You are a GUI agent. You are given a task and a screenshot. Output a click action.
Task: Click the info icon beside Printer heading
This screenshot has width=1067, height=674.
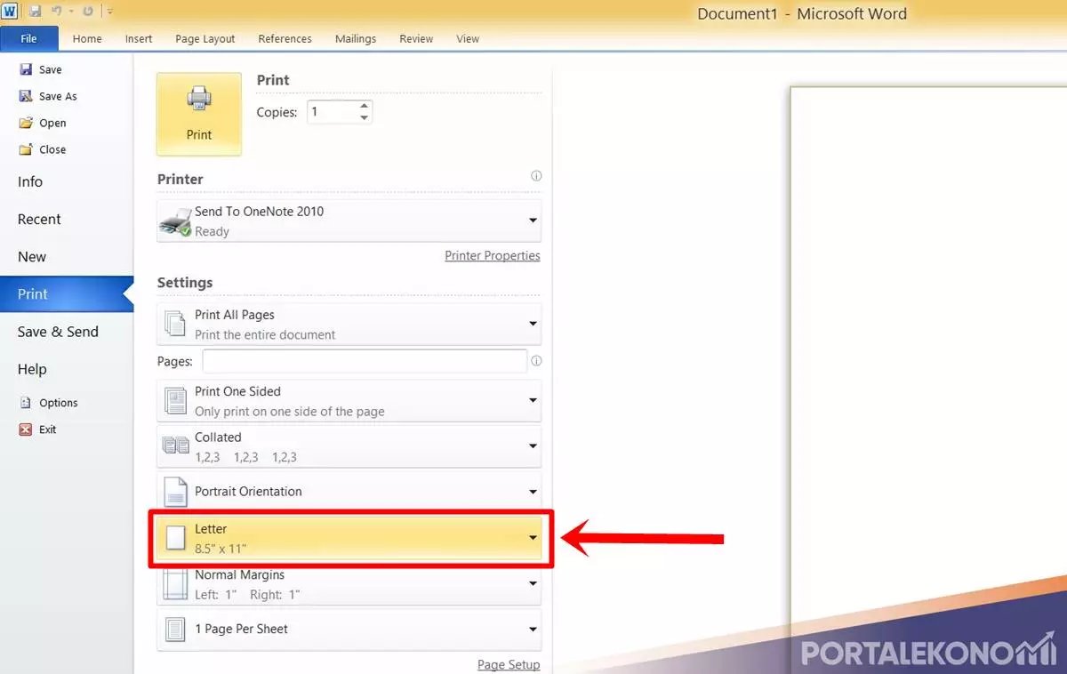[x=536, y=176]
